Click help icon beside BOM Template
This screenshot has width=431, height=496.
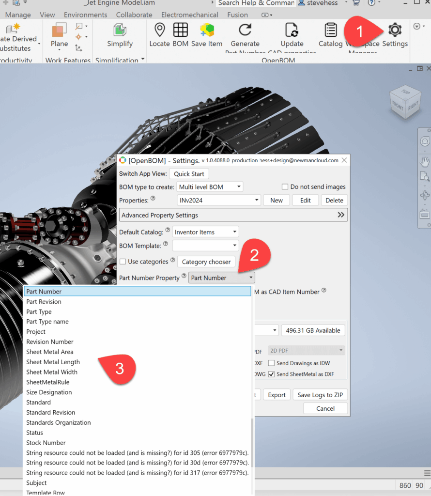tap(166, 244)
